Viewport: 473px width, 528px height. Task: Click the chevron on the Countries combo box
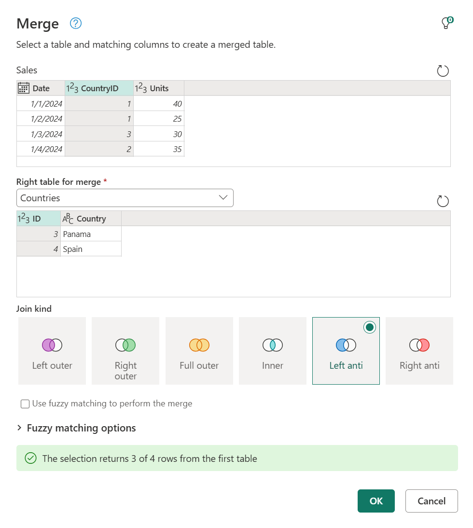tap(223, 198)
